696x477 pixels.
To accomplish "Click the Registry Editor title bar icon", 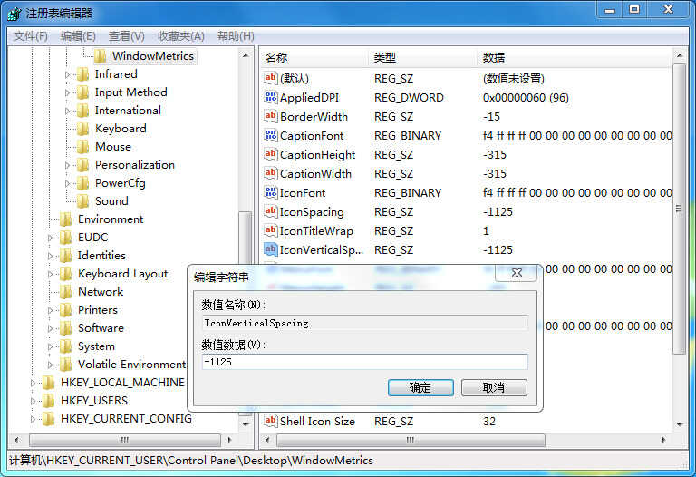I will 14,14.
